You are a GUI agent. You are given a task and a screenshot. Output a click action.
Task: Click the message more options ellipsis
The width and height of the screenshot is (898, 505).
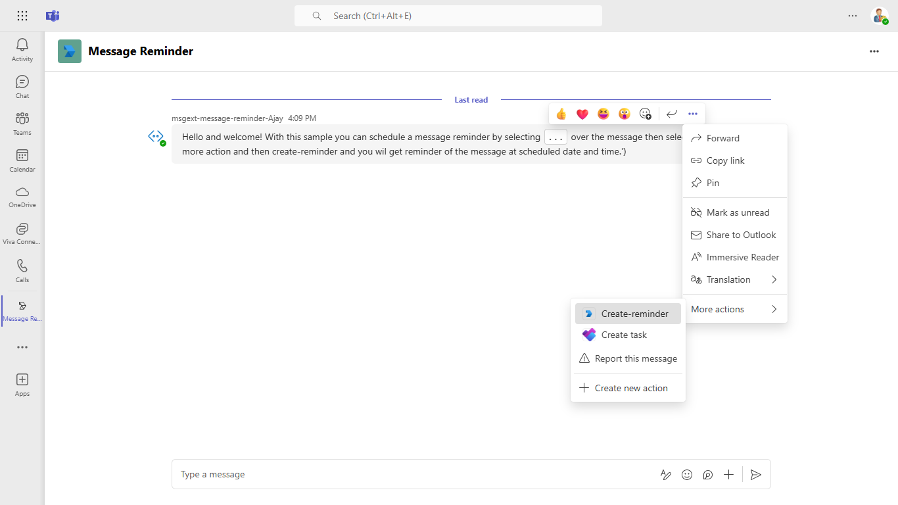click(693, 114)
